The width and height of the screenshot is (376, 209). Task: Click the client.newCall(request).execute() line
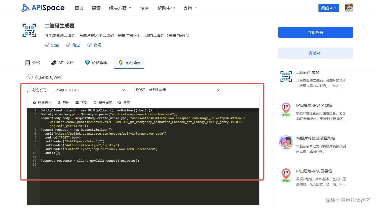tap(90, 161)
